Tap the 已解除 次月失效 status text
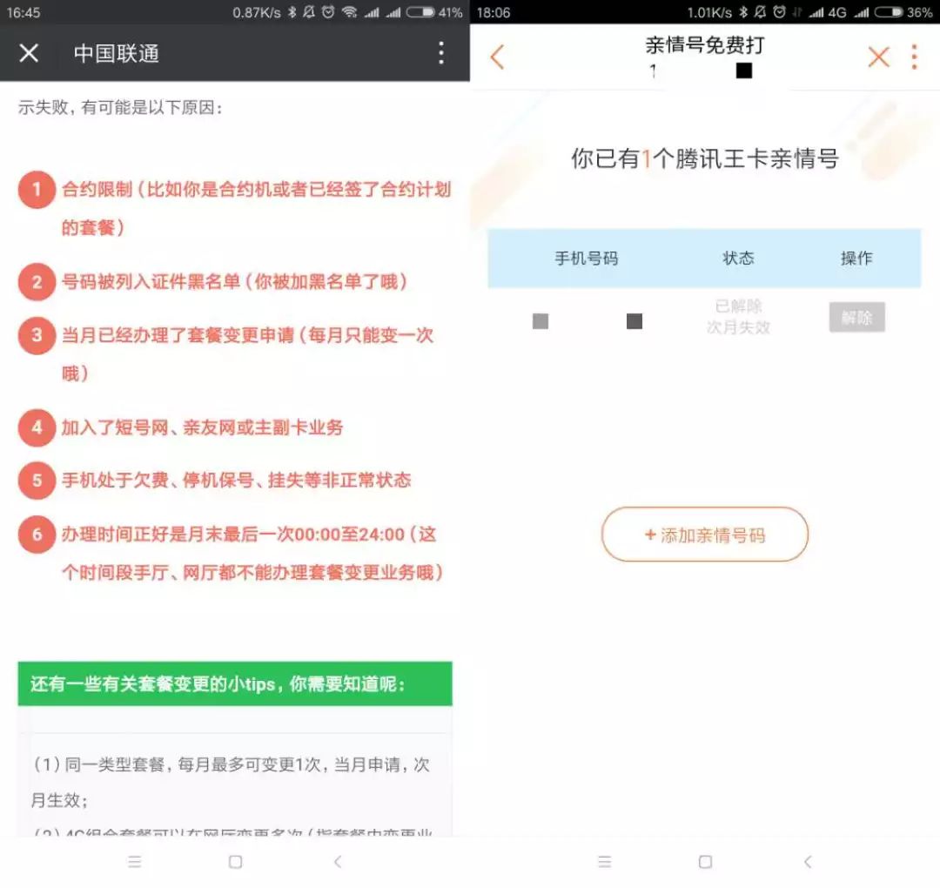Screen dimensions: 940x888 tap(738, 317)
